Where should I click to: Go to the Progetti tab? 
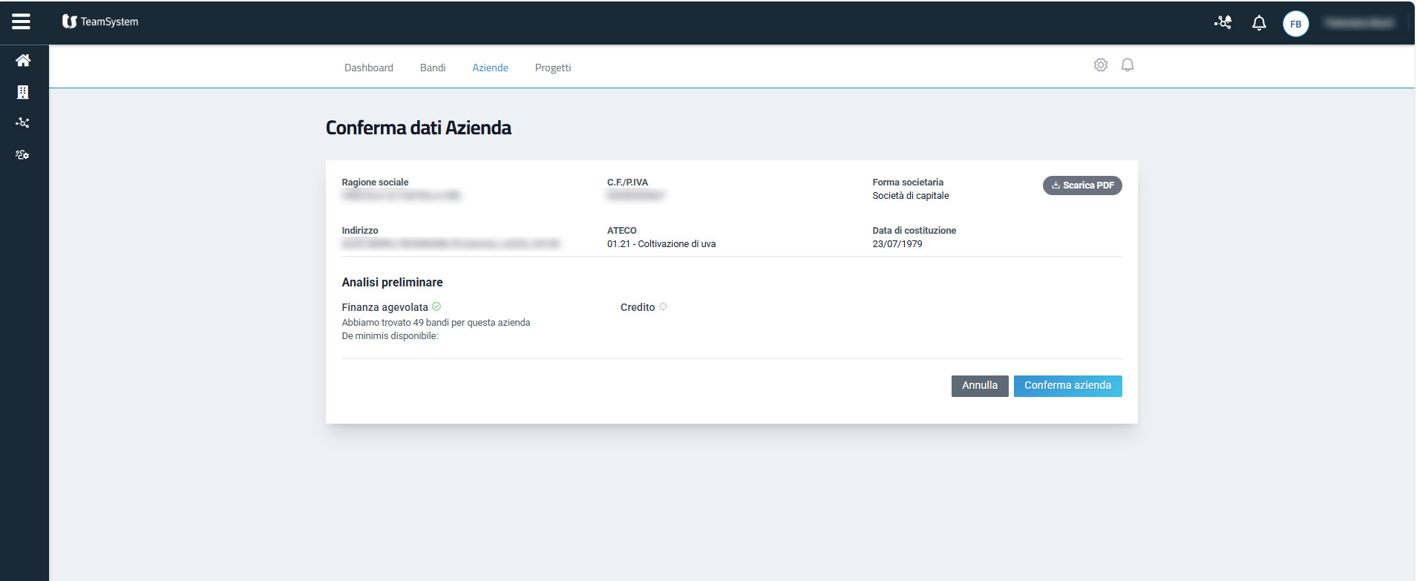pos(553,68)
